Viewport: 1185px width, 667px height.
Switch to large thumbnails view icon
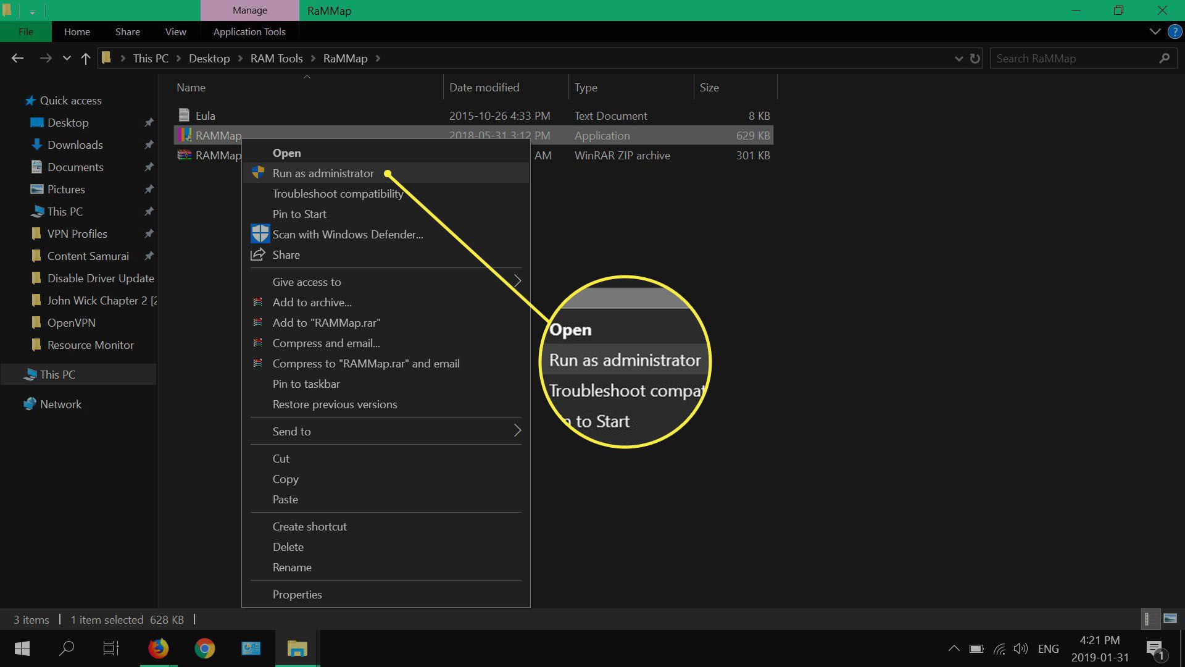point(1170,618)
